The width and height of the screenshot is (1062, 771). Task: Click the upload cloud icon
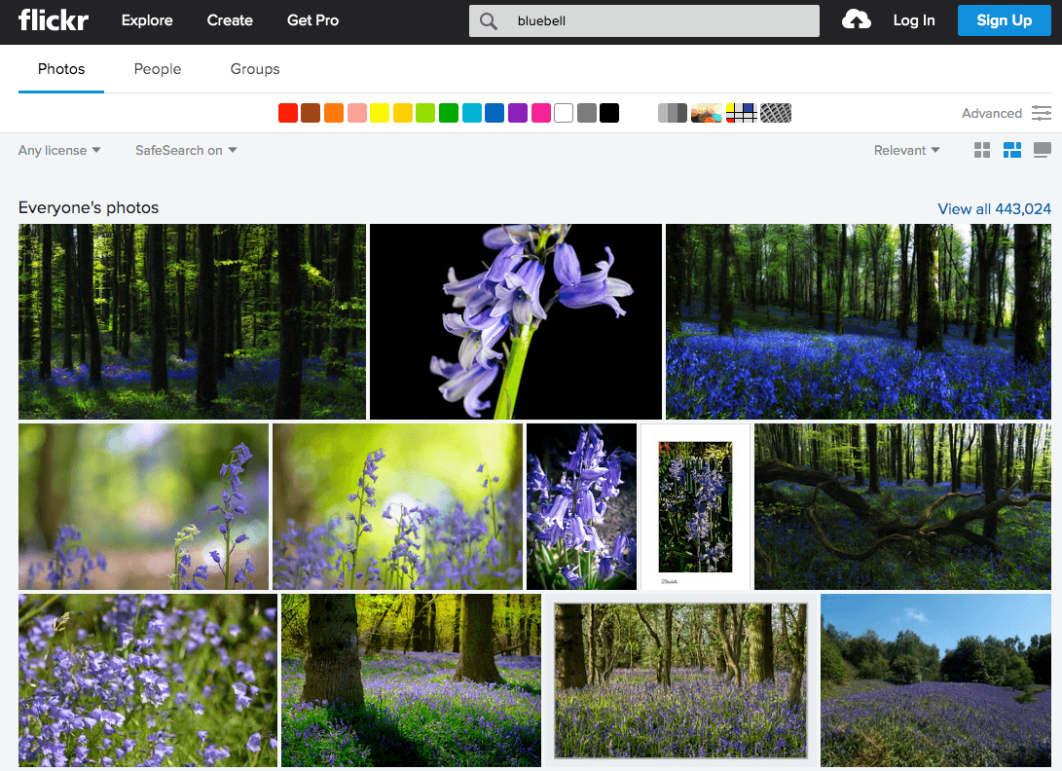856,20
